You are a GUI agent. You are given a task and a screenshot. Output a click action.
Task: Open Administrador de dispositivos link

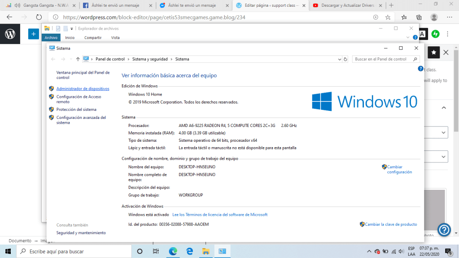tap(83, 89)
